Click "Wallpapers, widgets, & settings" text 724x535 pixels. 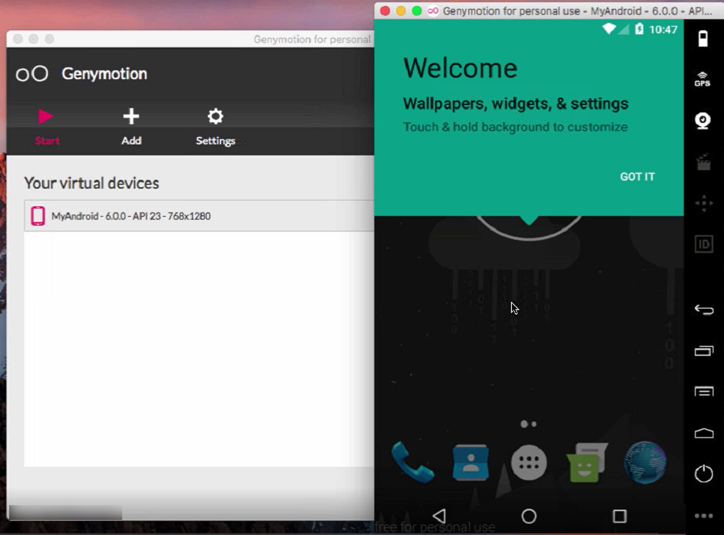tap(516, 103)
